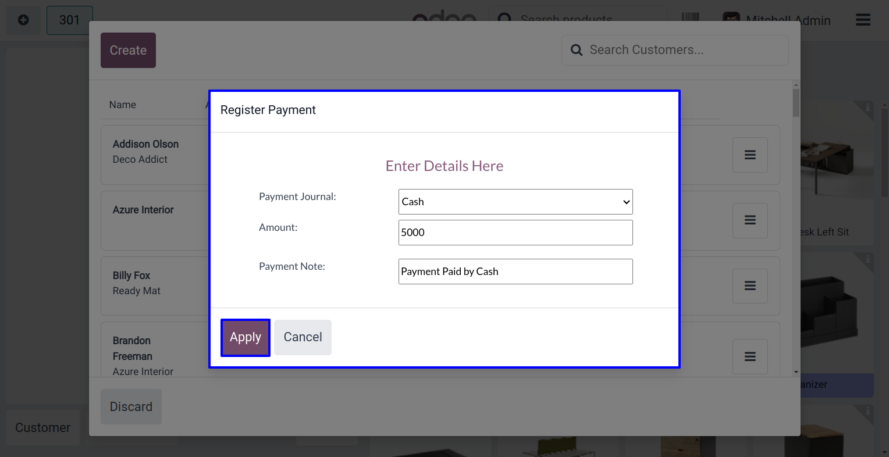Open Brandon Freeman's row menu icon
The image size is (889, 457).
[750, 356]
